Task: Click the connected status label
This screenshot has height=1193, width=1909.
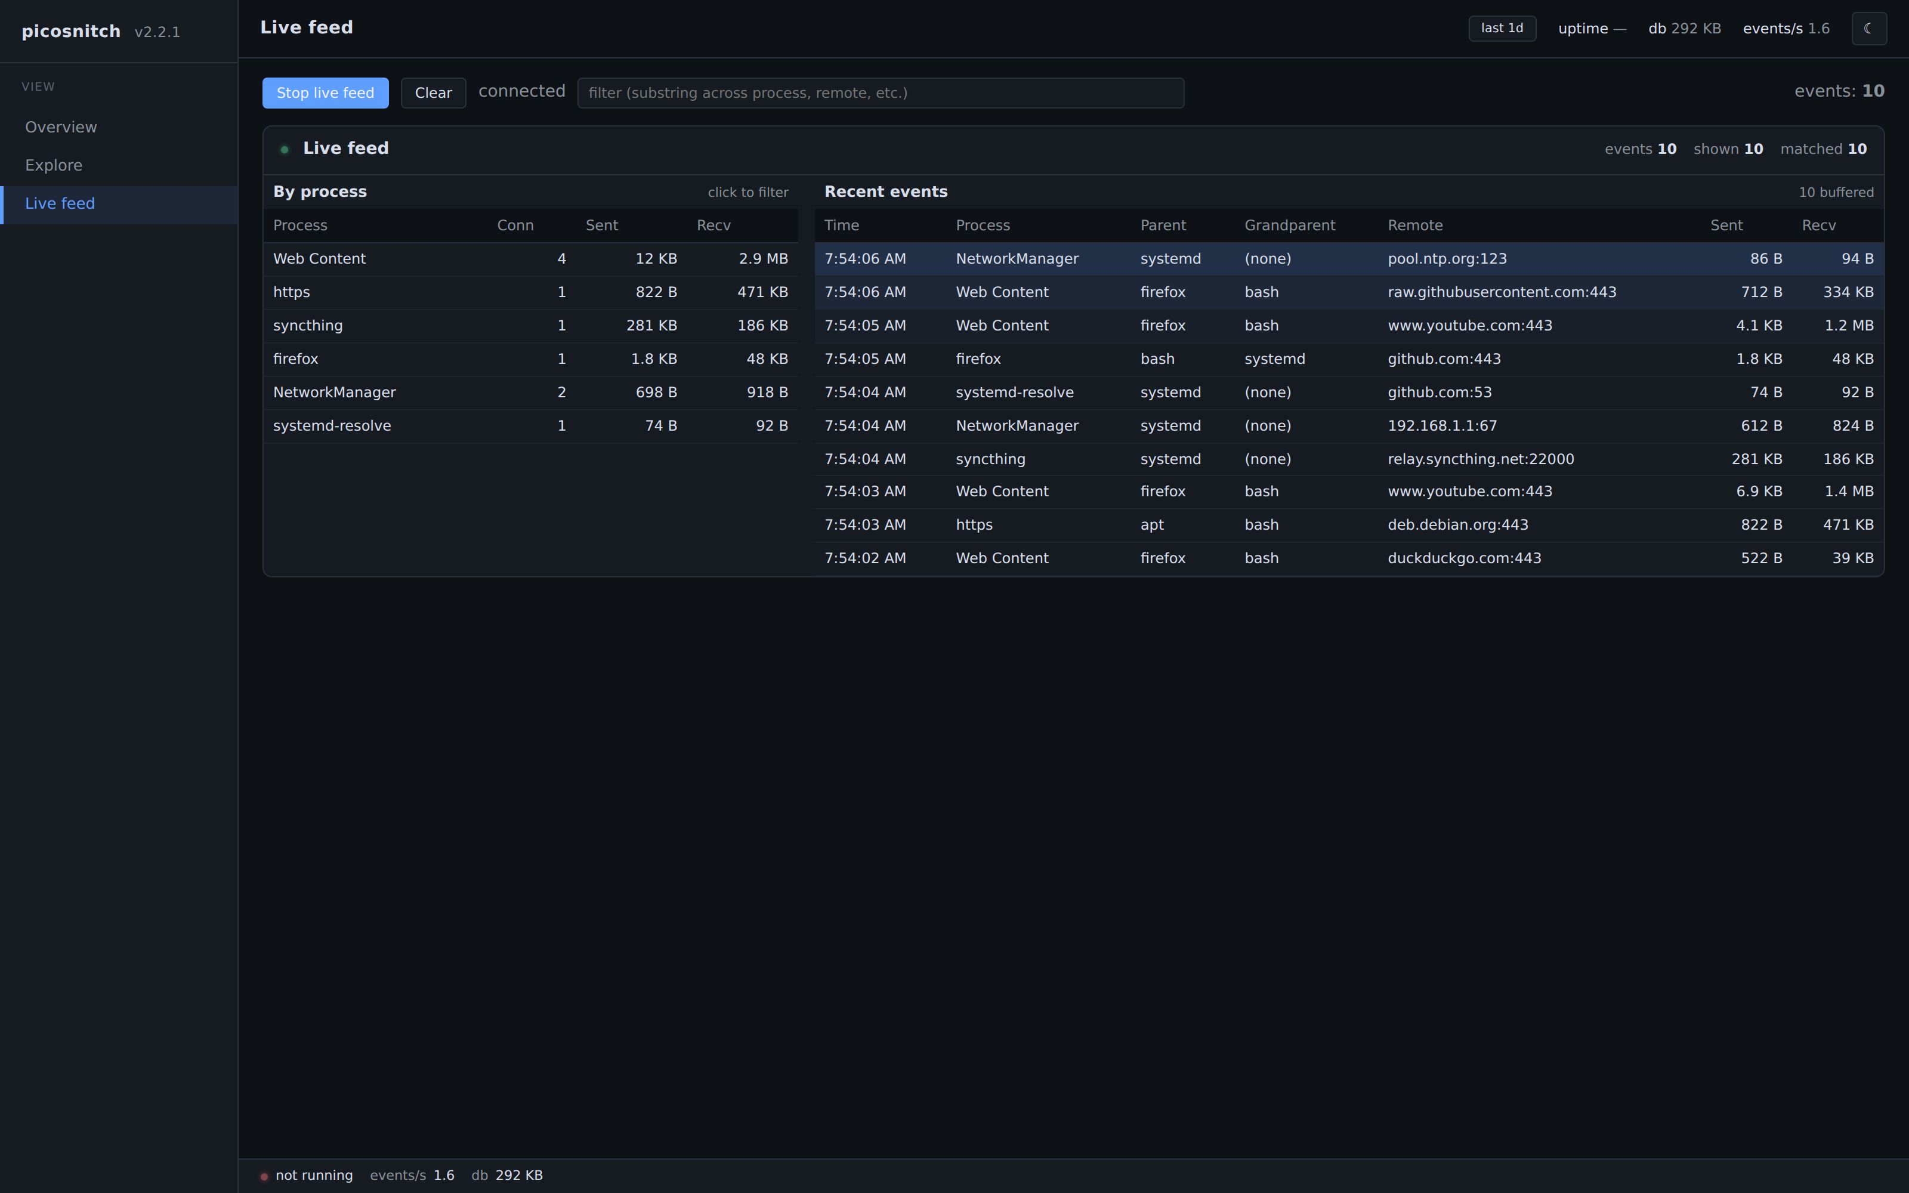Action: click(x=521, y=91)
